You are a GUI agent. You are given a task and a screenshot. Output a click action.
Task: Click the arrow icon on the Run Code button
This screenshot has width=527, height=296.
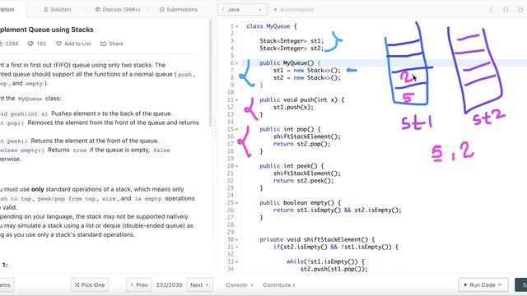pos(500,285)
